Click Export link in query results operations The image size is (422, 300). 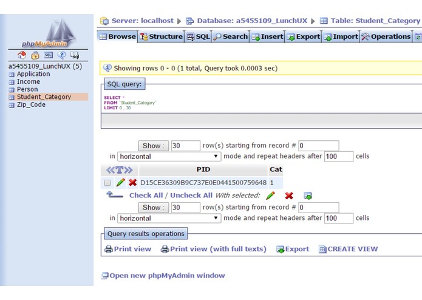click(x=297, y=249)
